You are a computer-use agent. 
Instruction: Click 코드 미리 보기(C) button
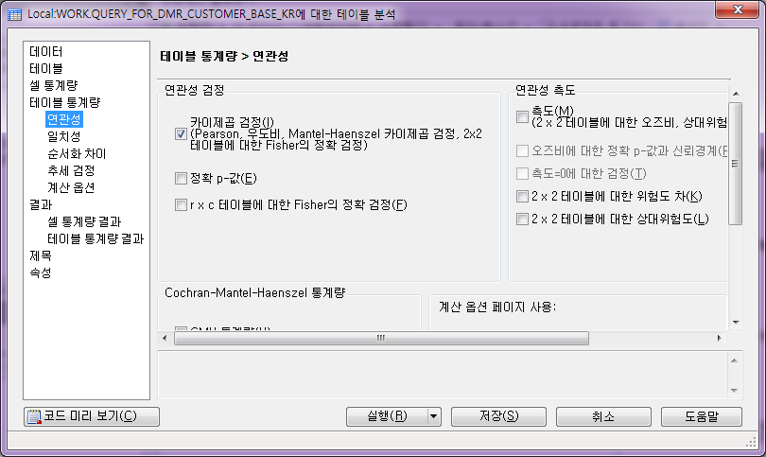pos(92,416)
